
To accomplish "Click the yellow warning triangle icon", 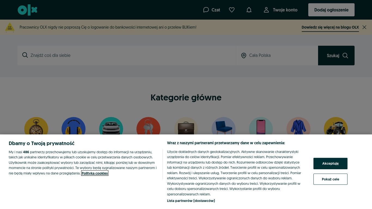I will click(10, 27).
